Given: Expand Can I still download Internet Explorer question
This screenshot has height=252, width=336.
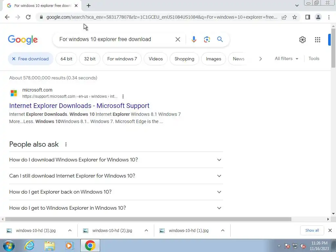Looking at the screenshot, I should pos(116,176).
